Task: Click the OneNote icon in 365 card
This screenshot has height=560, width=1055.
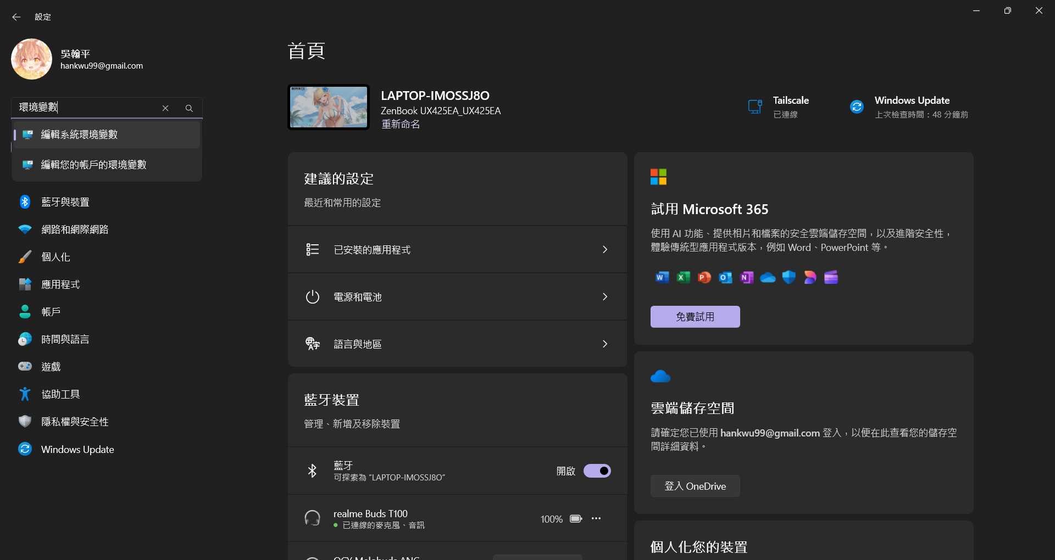Action: (746, 277)
